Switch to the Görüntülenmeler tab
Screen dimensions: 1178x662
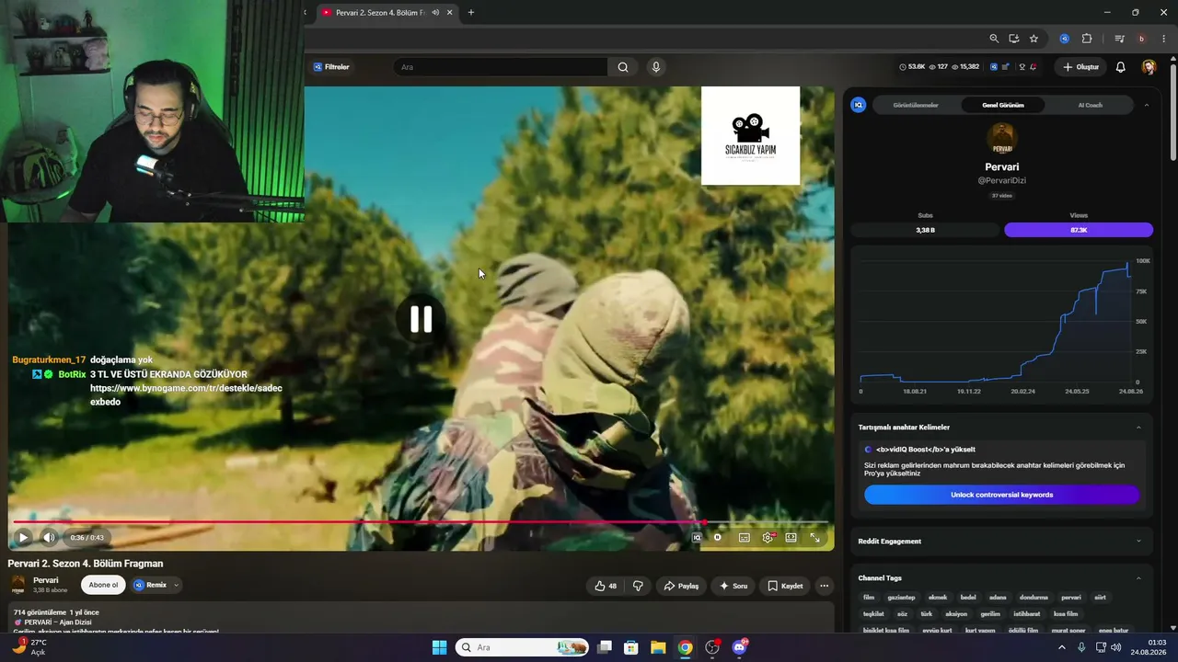(x=916, y=105)
